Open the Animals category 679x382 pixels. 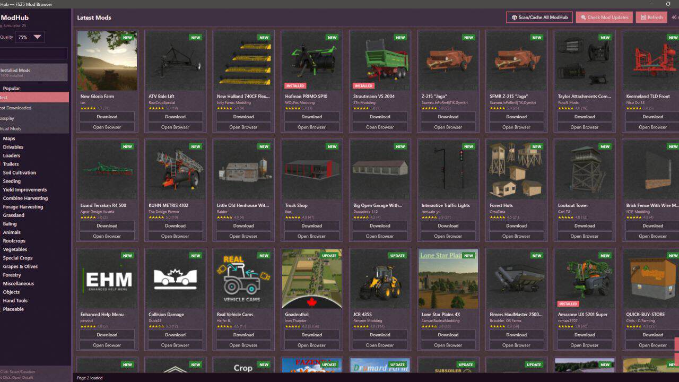(12, 232)
